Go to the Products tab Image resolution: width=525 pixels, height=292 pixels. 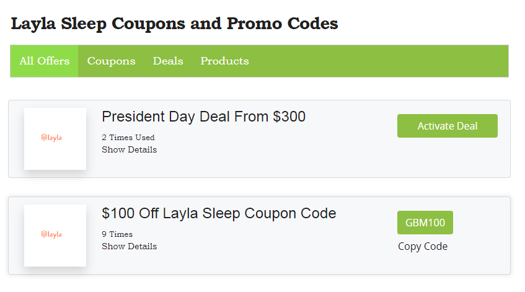(224, 61)
